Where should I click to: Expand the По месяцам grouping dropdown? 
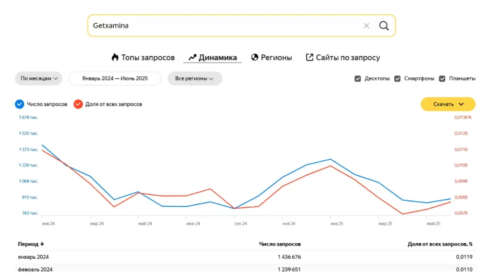tap(39, 78)
